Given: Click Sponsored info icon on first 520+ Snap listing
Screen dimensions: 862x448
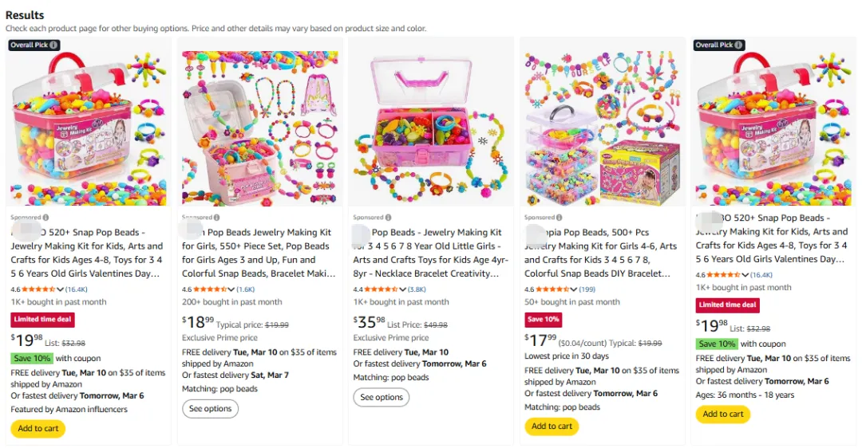Looking at the screenshot, I should pyautogui.click(x=45, y=218).
